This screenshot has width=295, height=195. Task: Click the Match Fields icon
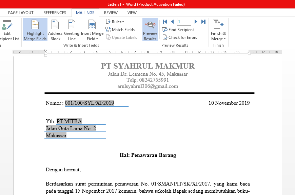108,29
